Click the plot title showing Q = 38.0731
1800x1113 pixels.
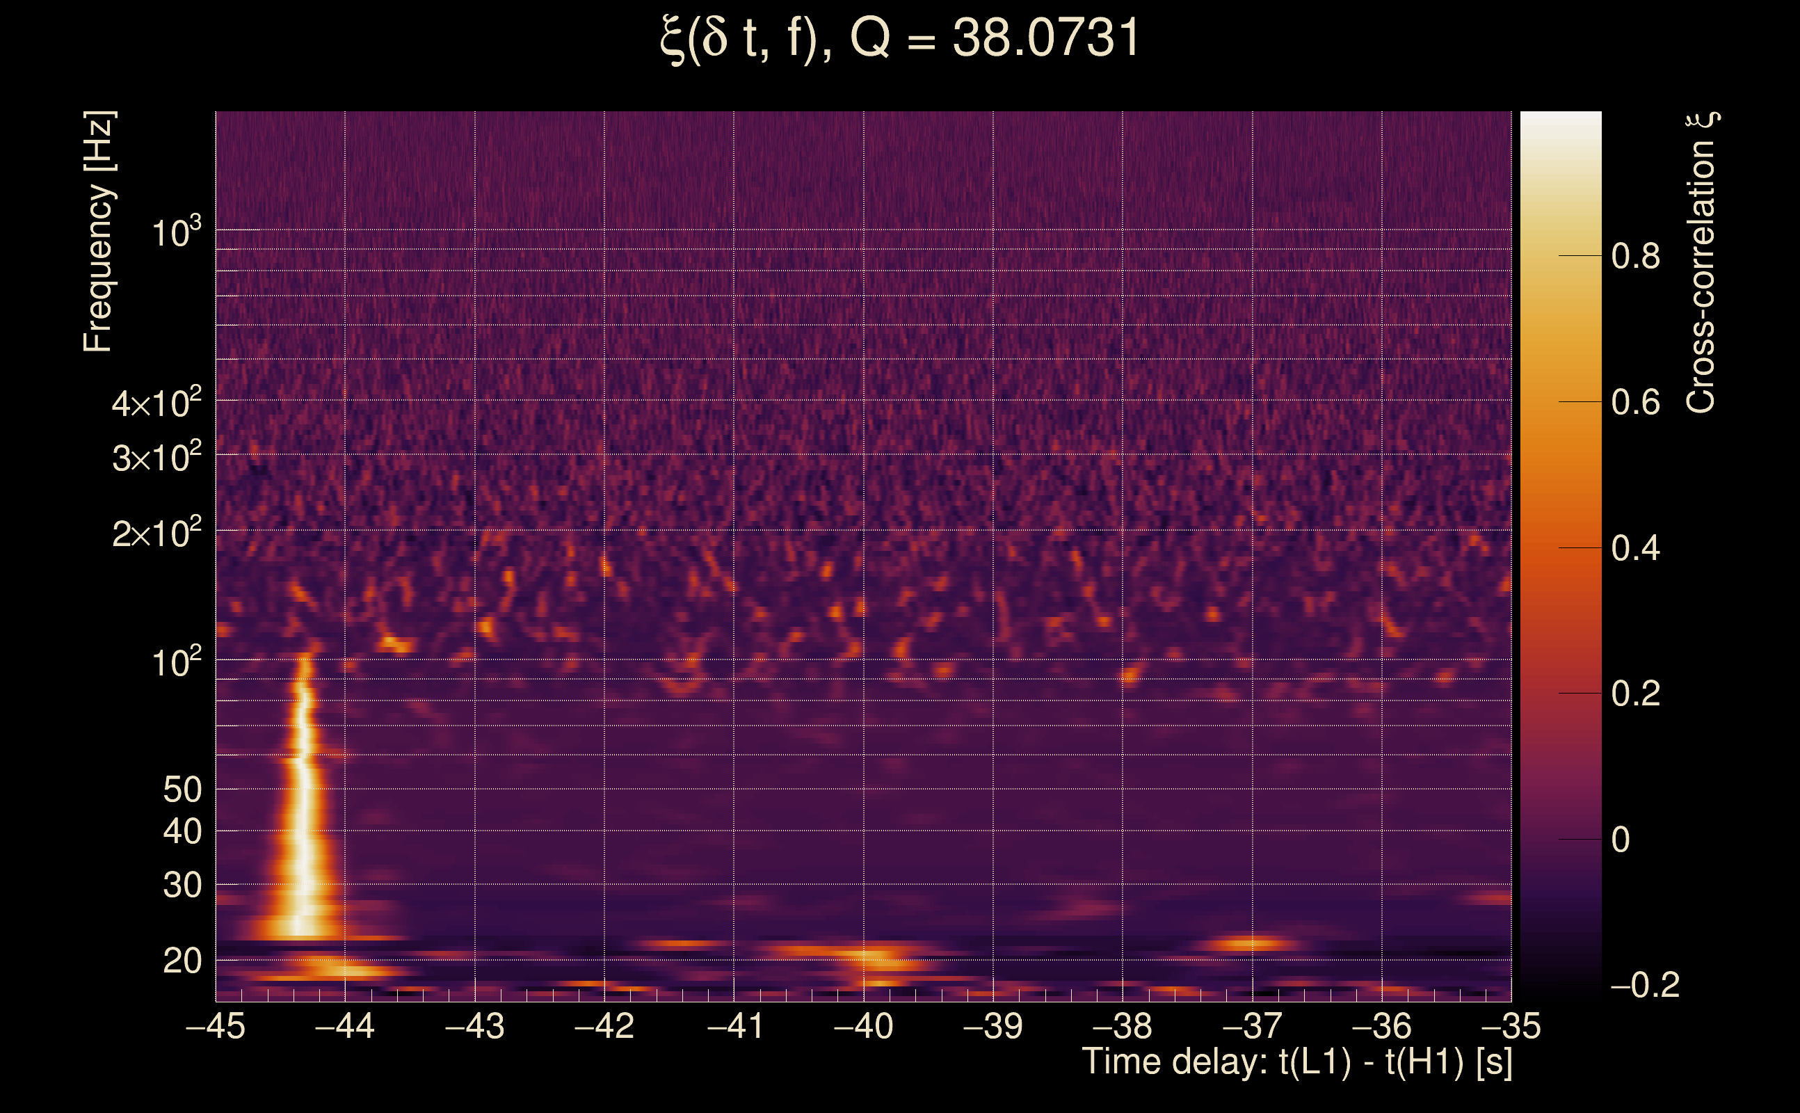click(x=899, y=38)
